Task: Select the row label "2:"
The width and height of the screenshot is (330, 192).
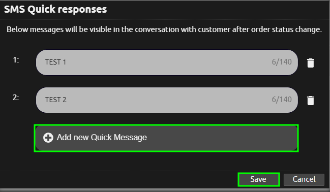Action: coord(16,98)
